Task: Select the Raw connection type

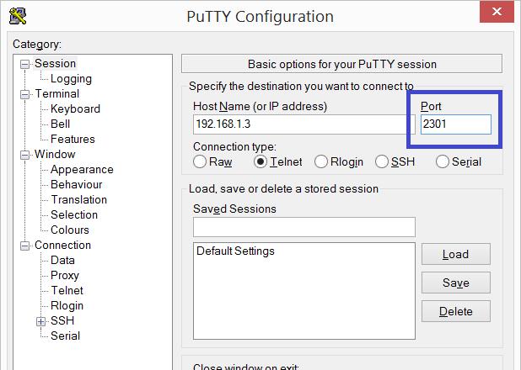Action: [200, 161]
